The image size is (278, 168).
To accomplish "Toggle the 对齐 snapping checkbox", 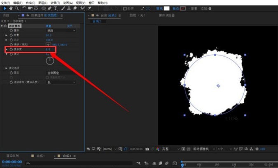I will click(x=125, y=8).
